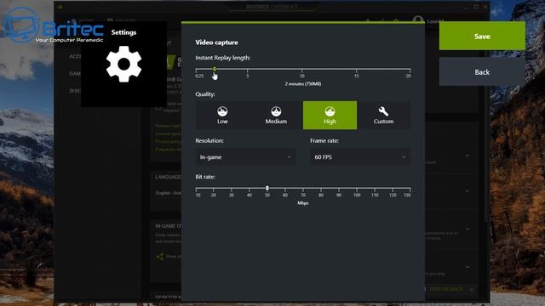Click the Video capture heading
The width and height of the screenshot is (545, 306).
point(216,42)
